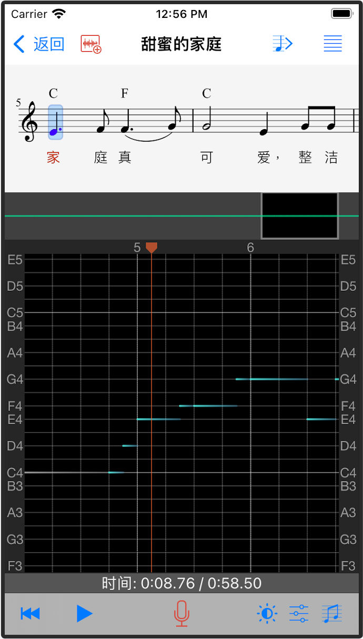
Task: Start recording with the microphone icon
Action: pyautogui.click(x=181, y=614)
